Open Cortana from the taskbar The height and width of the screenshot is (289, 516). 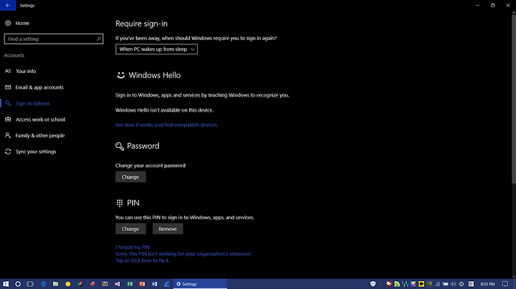coord(18,284)
